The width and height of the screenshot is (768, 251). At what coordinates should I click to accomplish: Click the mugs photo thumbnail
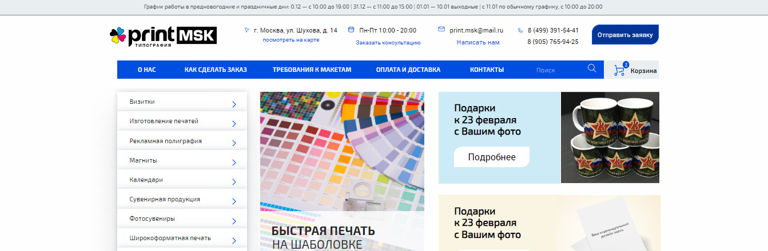coord(610,137)
